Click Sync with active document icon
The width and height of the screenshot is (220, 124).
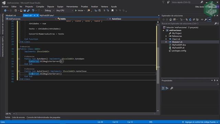(187, 20)
